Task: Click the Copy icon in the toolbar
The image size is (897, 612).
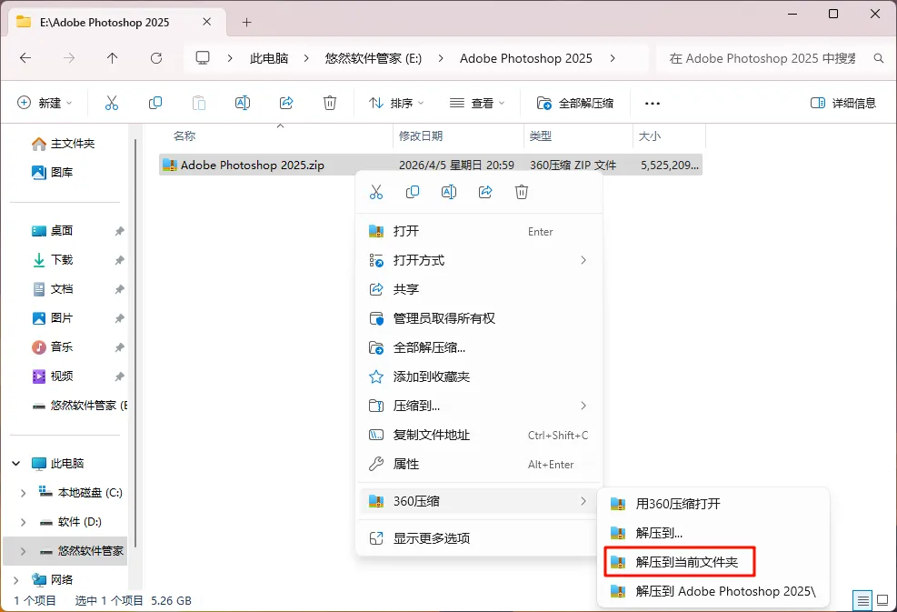Action: 155,103
